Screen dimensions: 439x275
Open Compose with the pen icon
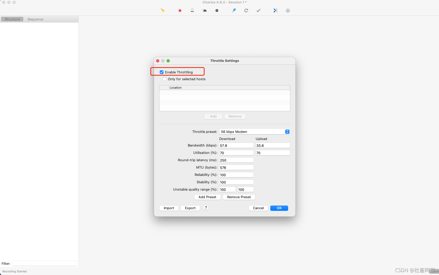234,10
